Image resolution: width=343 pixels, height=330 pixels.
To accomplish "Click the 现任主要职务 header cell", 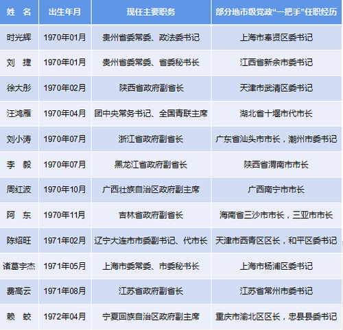I will point(151,12).
